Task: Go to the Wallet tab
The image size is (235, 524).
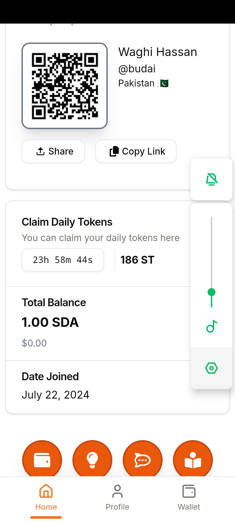Action: (x=189, y=497)
